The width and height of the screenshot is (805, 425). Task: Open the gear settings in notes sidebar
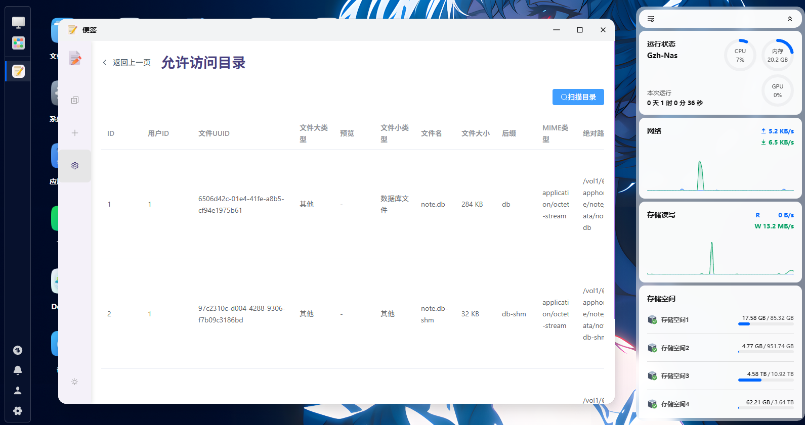click(75, 166)
